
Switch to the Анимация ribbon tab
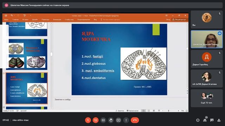tap(57, 20)
